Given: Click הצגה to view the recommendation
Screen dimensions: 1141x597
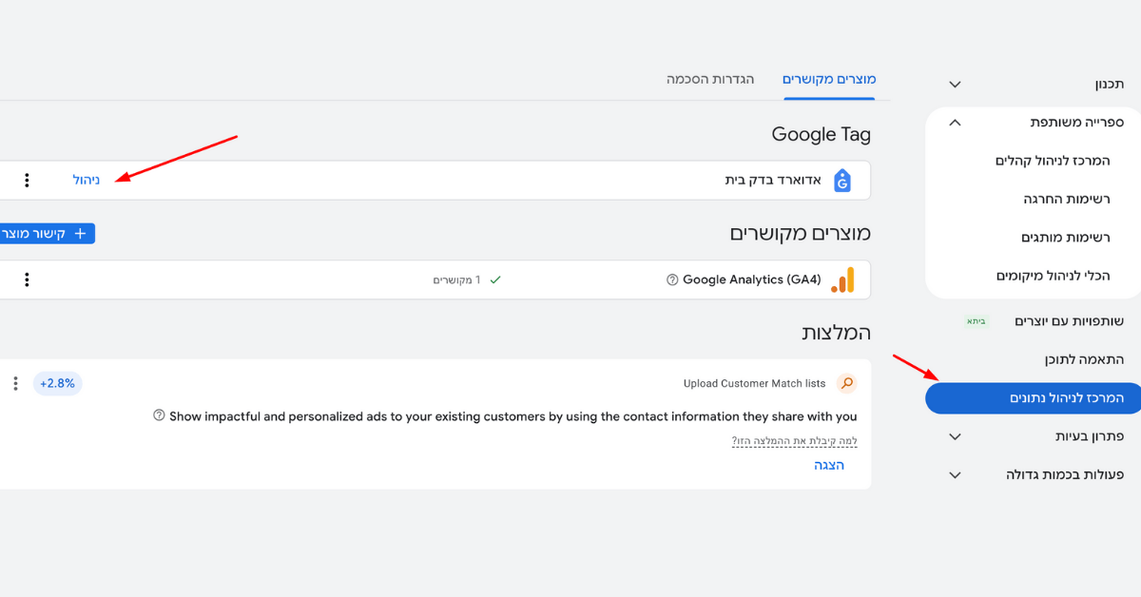Looking at the screenshot, I should 829,465.
